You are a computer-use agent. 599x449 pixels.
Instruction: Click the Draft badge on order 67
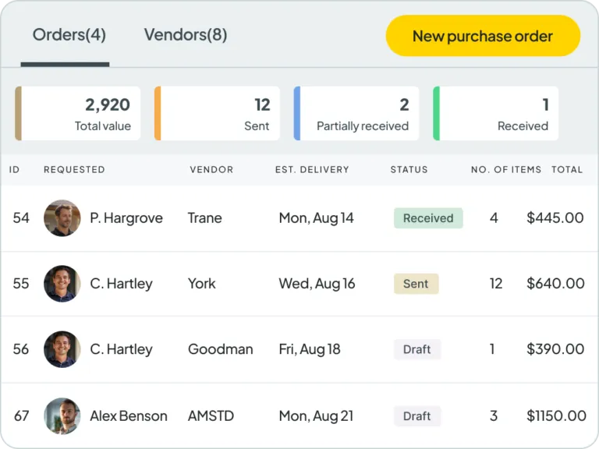[x=416, y=416]
